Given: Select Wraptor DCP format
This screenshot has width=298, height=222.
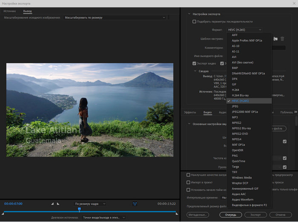Looking at the screenshot, I should tap(249, 183).
